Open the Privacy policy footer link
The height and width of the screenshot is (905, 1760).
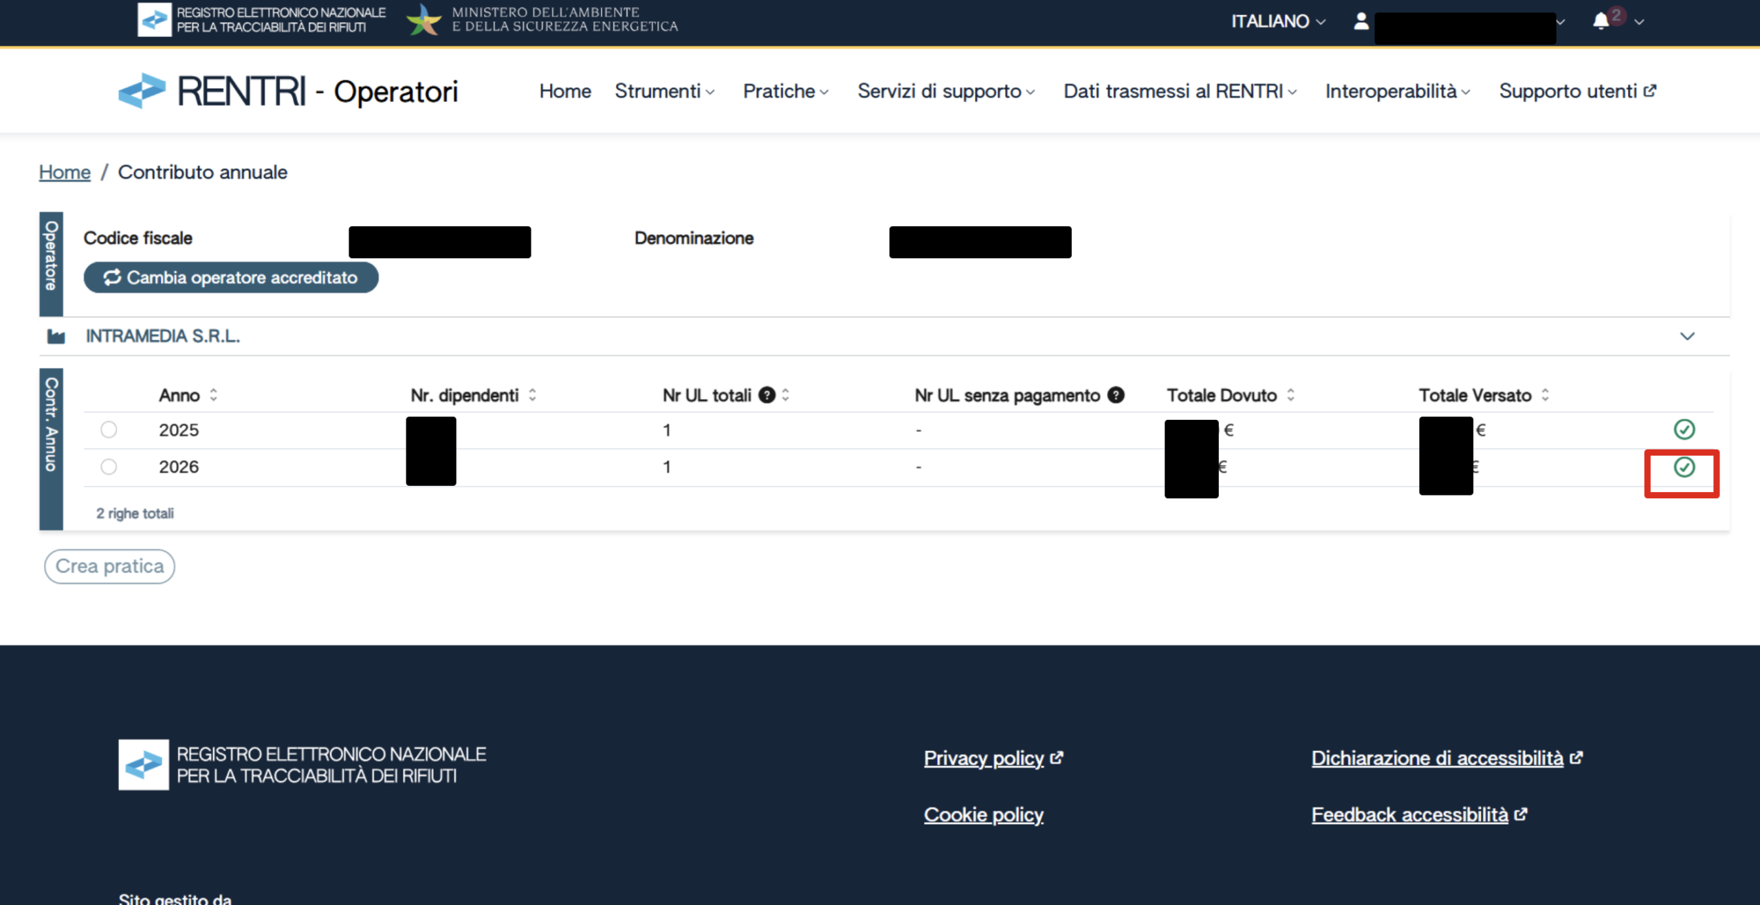983,758
